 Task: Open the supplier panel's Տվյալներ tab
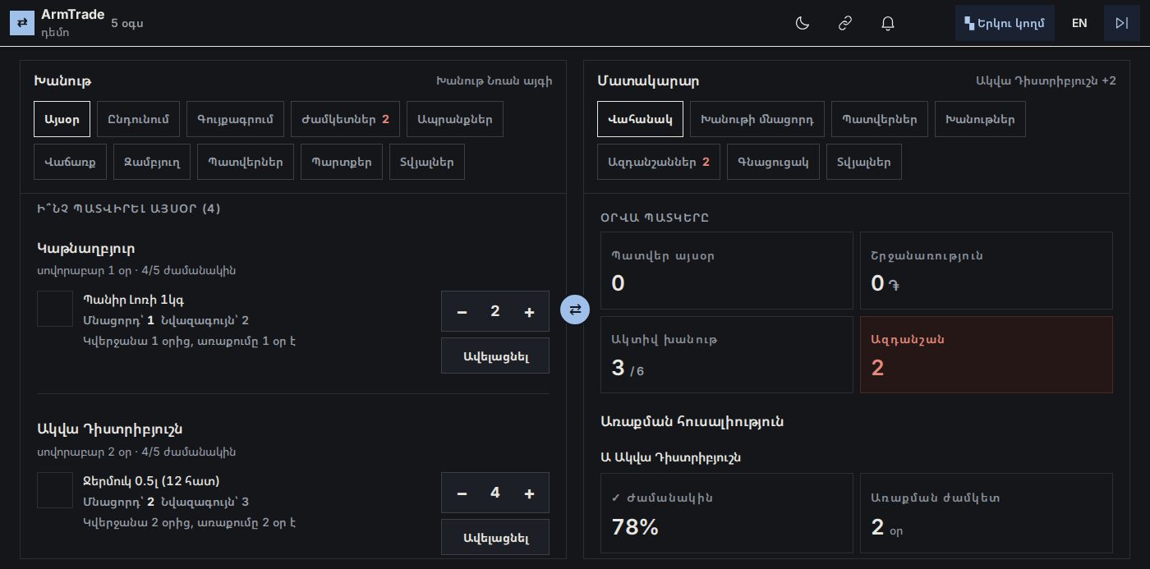864,162
